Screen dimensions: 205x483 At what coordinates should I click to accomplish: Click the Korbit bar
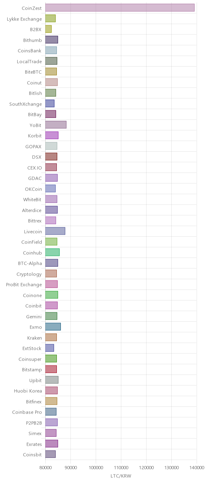52,136
